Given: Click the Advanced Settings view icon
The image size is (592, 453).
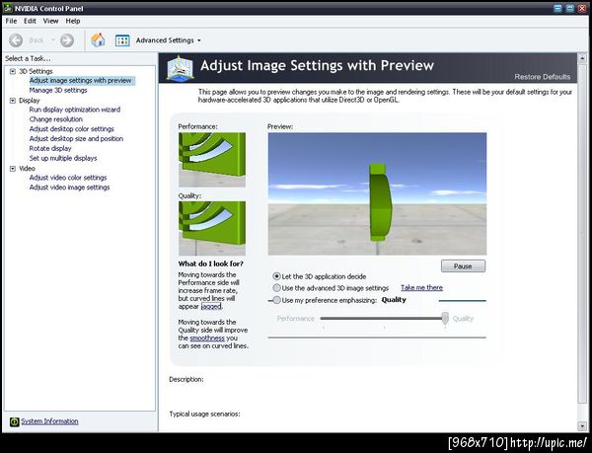Looking at the screenshot, I should pos(122,40).
